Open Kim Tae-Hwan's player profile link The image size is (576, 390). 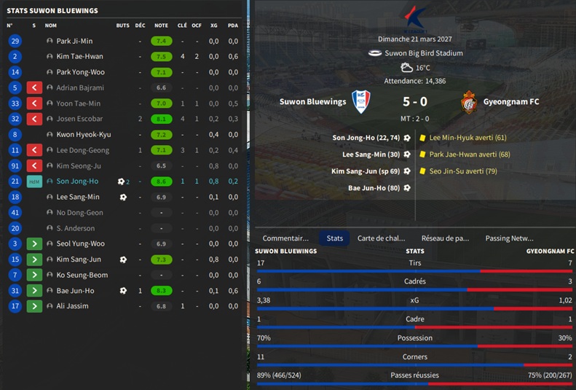pyautogui.click(x=79, y=57)
